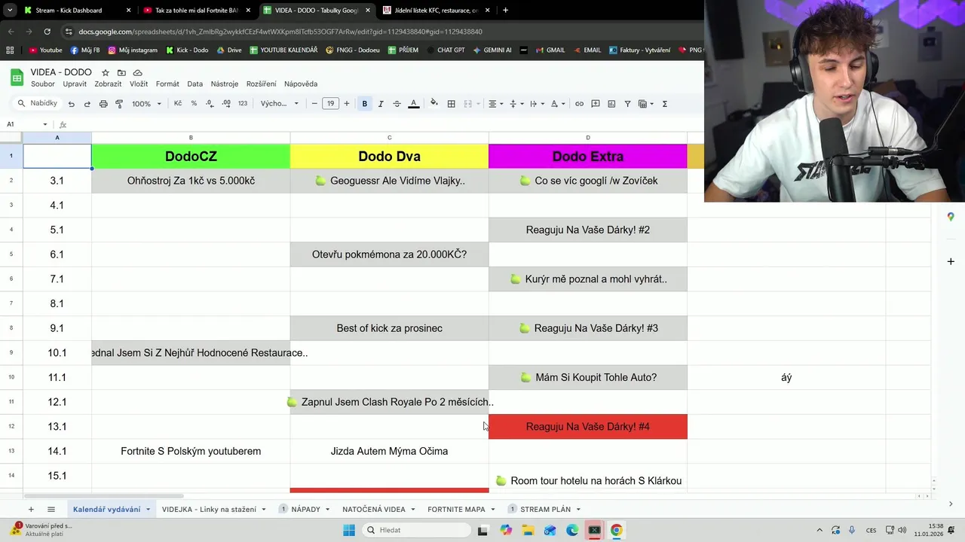The width and height of the screenshot is (965, 542).
Task: View document cloud save status
Action: 138,73
